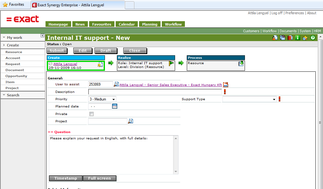The height and width of the screenshot is (189, 323).
Task: Click the User to assist number field
Action: click(101, 84)
